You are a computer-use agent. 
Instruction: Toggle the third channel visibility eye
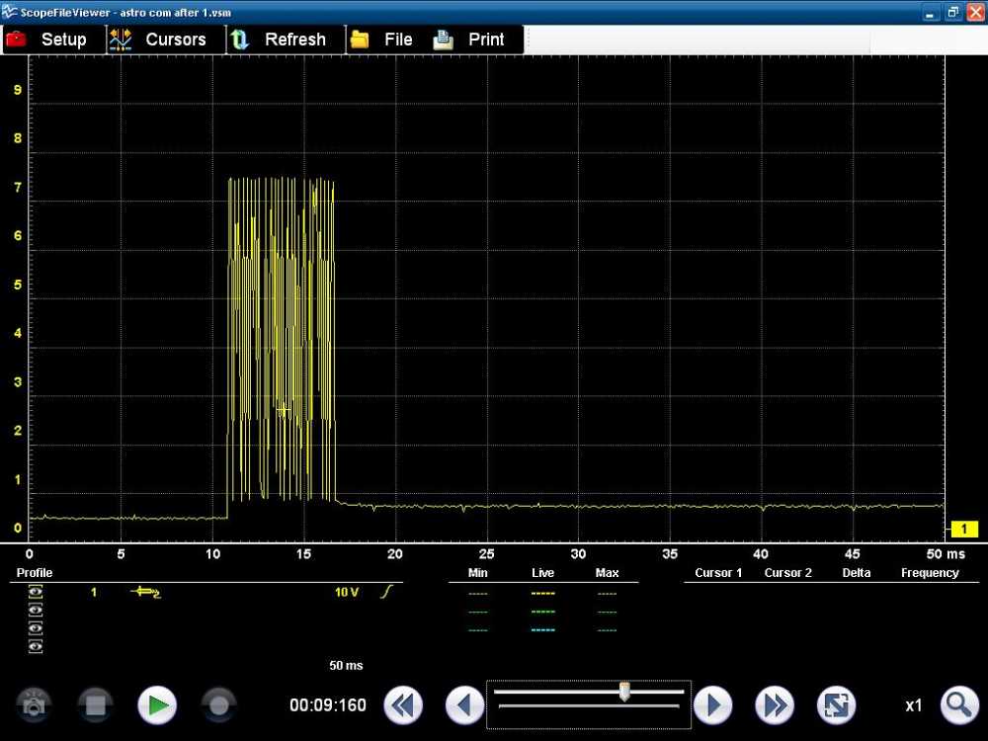click(36, 628)
